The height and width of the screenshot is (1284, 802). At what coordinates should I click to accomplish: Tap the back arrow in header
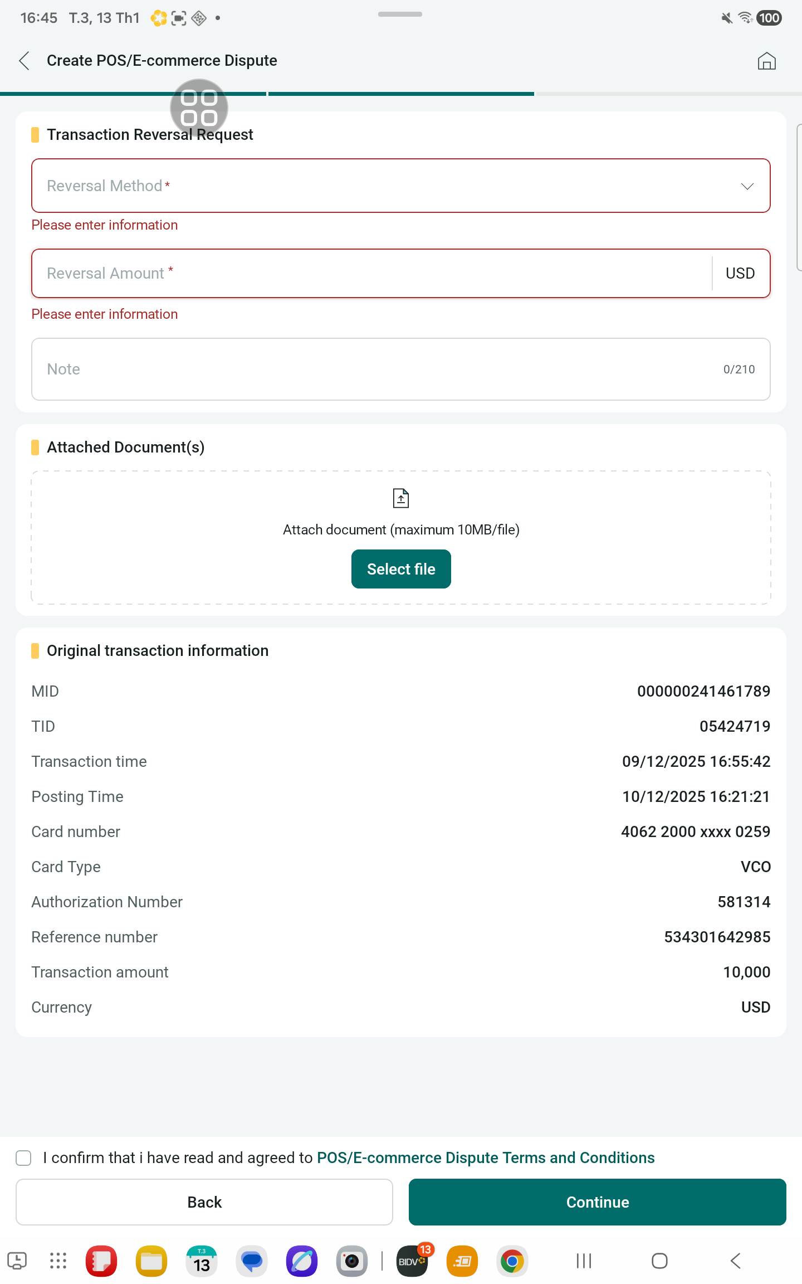click(x=25, y=61)
